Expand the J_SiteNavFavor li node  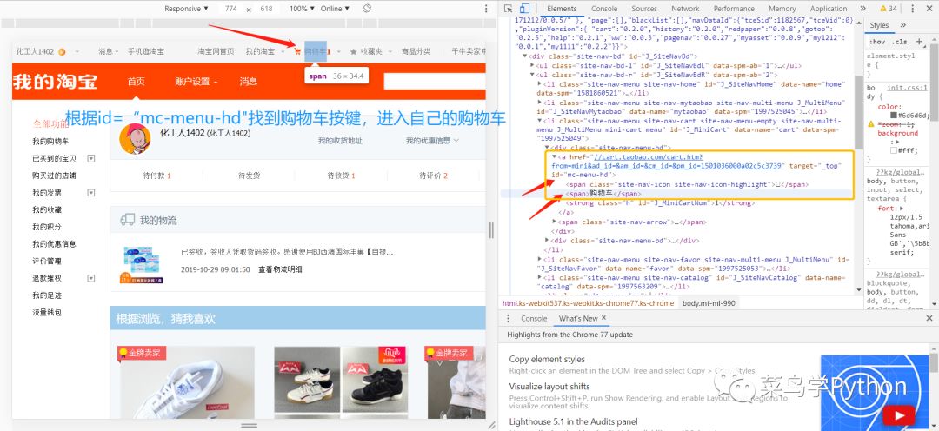click(x=540, y=259)
